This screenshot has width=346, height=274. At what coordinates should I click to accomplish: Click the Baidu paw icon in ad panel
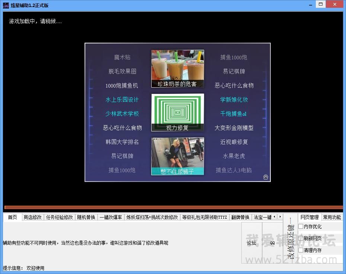pos(266,177)
